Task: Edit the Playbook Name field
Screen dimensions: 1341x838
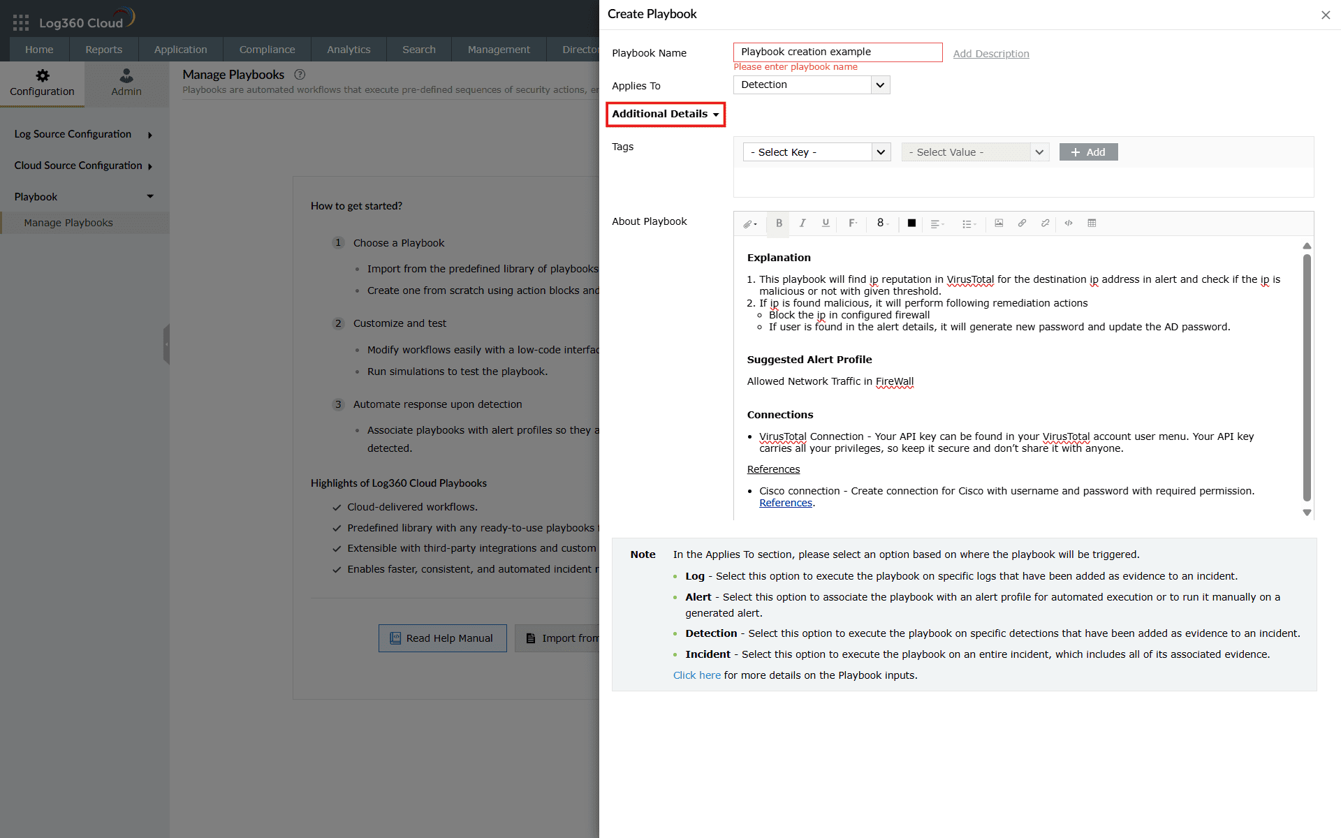Action: coord(837,52)
